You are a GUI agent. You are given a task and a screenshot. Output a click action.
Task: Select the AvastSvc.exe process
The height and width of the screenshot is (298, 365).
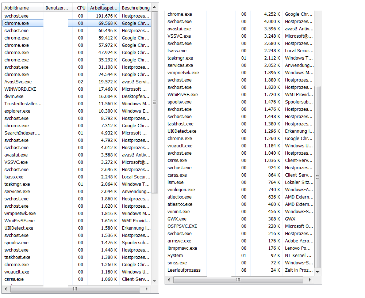pos(77,82)
